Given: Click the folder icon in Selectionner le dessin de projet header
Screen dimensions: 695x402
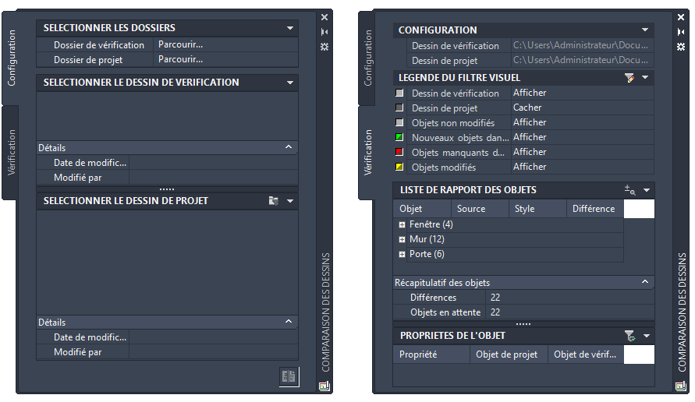Looking at the screenshot, I should 274,201.
